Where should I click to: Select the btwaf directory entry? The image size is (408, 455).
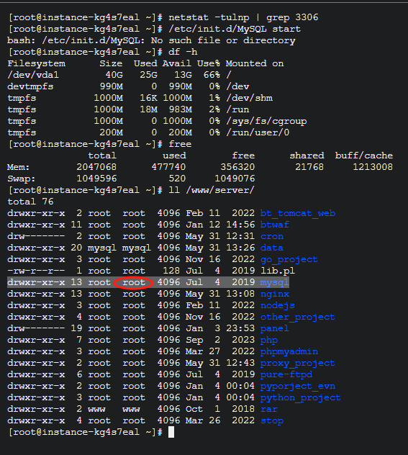point(275,225)
